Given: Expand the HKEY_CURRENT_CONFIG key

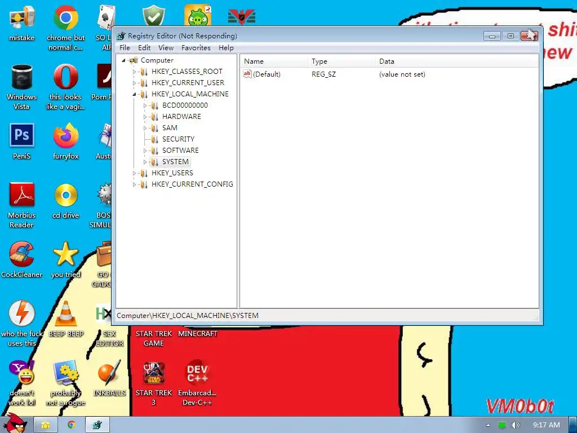Looking at the screenshot, I should coord(134,185).
